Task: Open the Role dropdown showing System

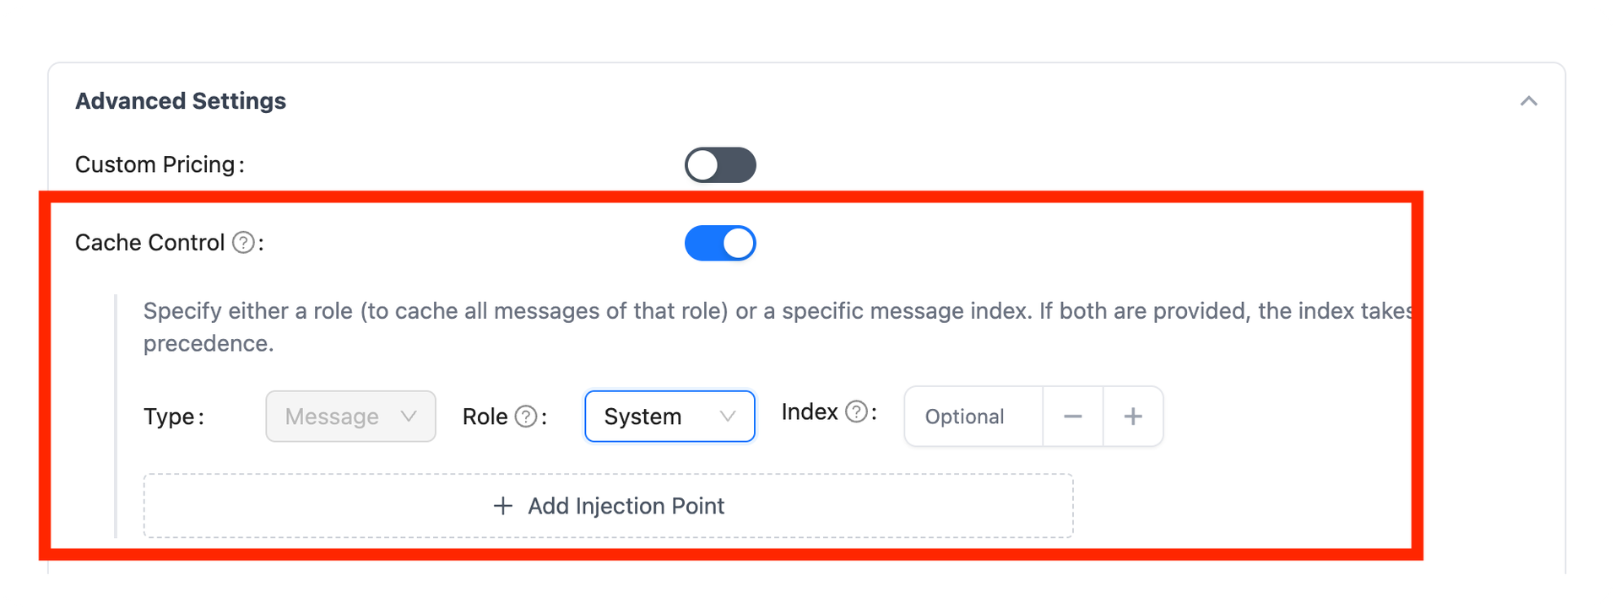Action: point(670,416)
